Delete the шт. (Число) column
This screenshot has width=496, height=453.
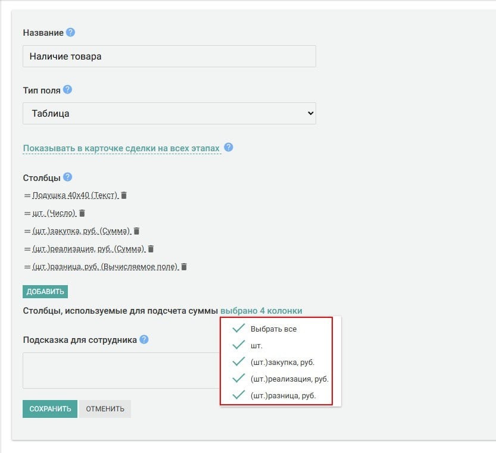(82, 213)
